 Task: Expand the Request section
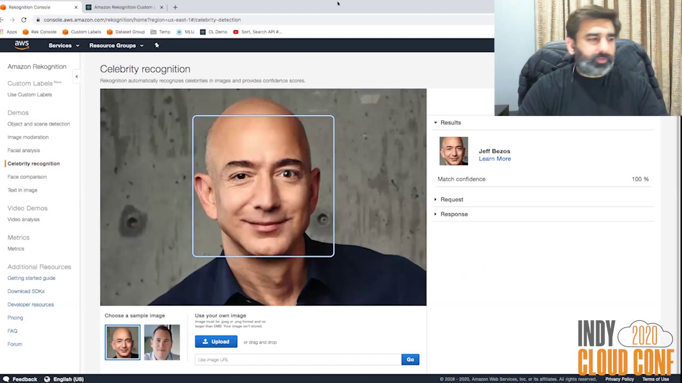pos(448,199)
